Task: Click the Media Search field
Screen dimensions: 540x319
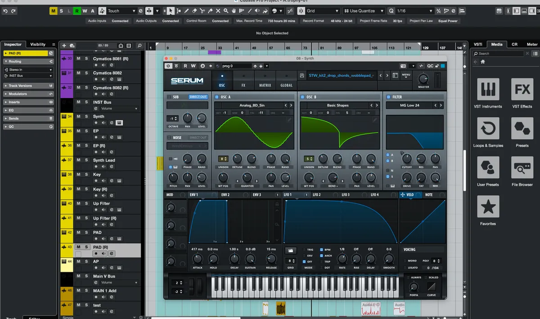Action: (x=500, y=54)
